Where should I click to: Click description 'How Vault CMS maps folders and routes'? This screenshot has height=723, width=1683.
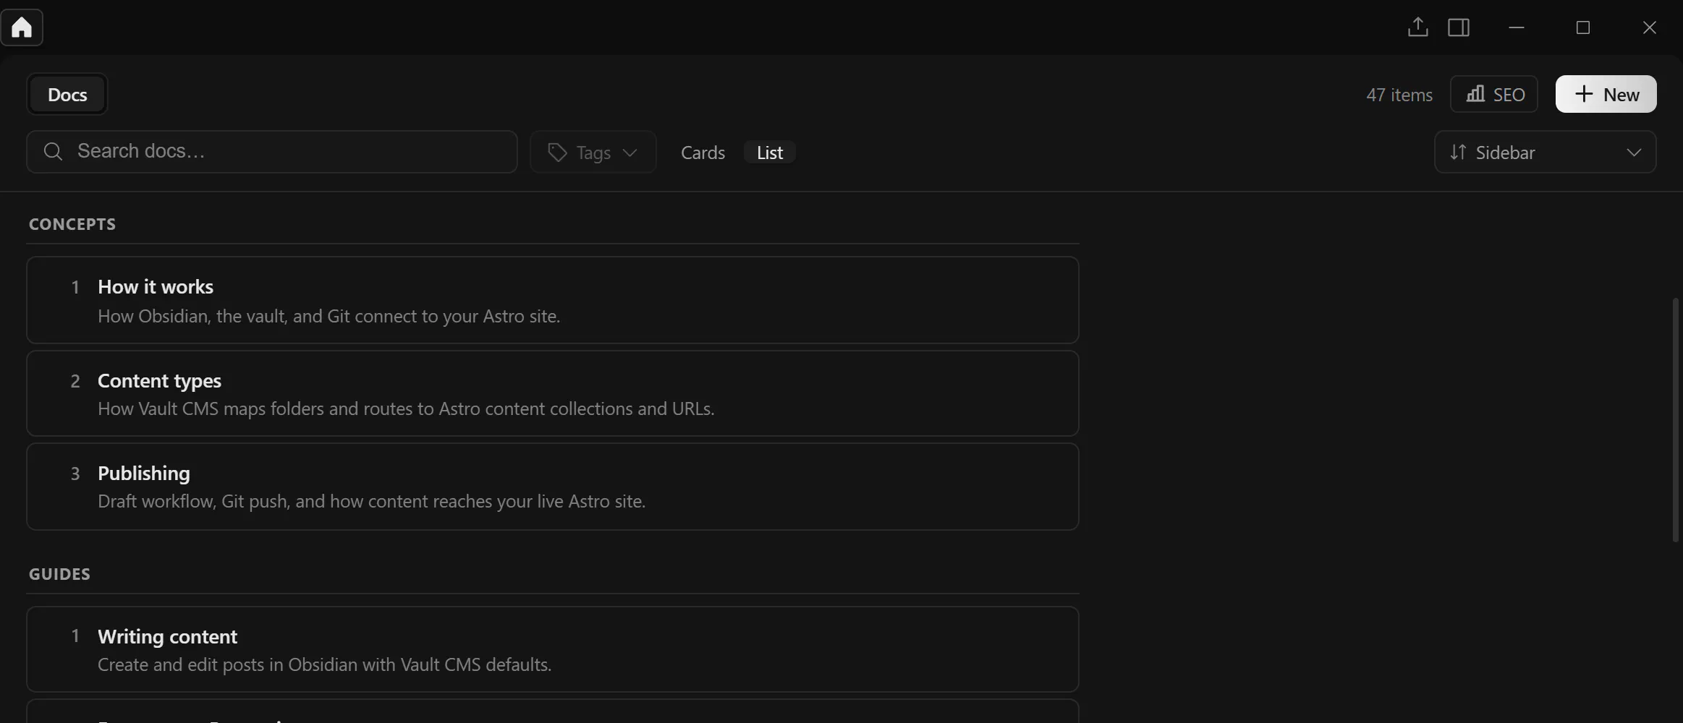pos(406,408)
